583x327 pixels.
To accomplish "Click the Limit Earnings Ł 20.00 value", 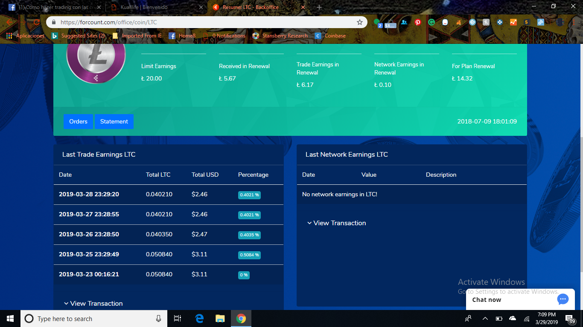I will click(152, 78).
